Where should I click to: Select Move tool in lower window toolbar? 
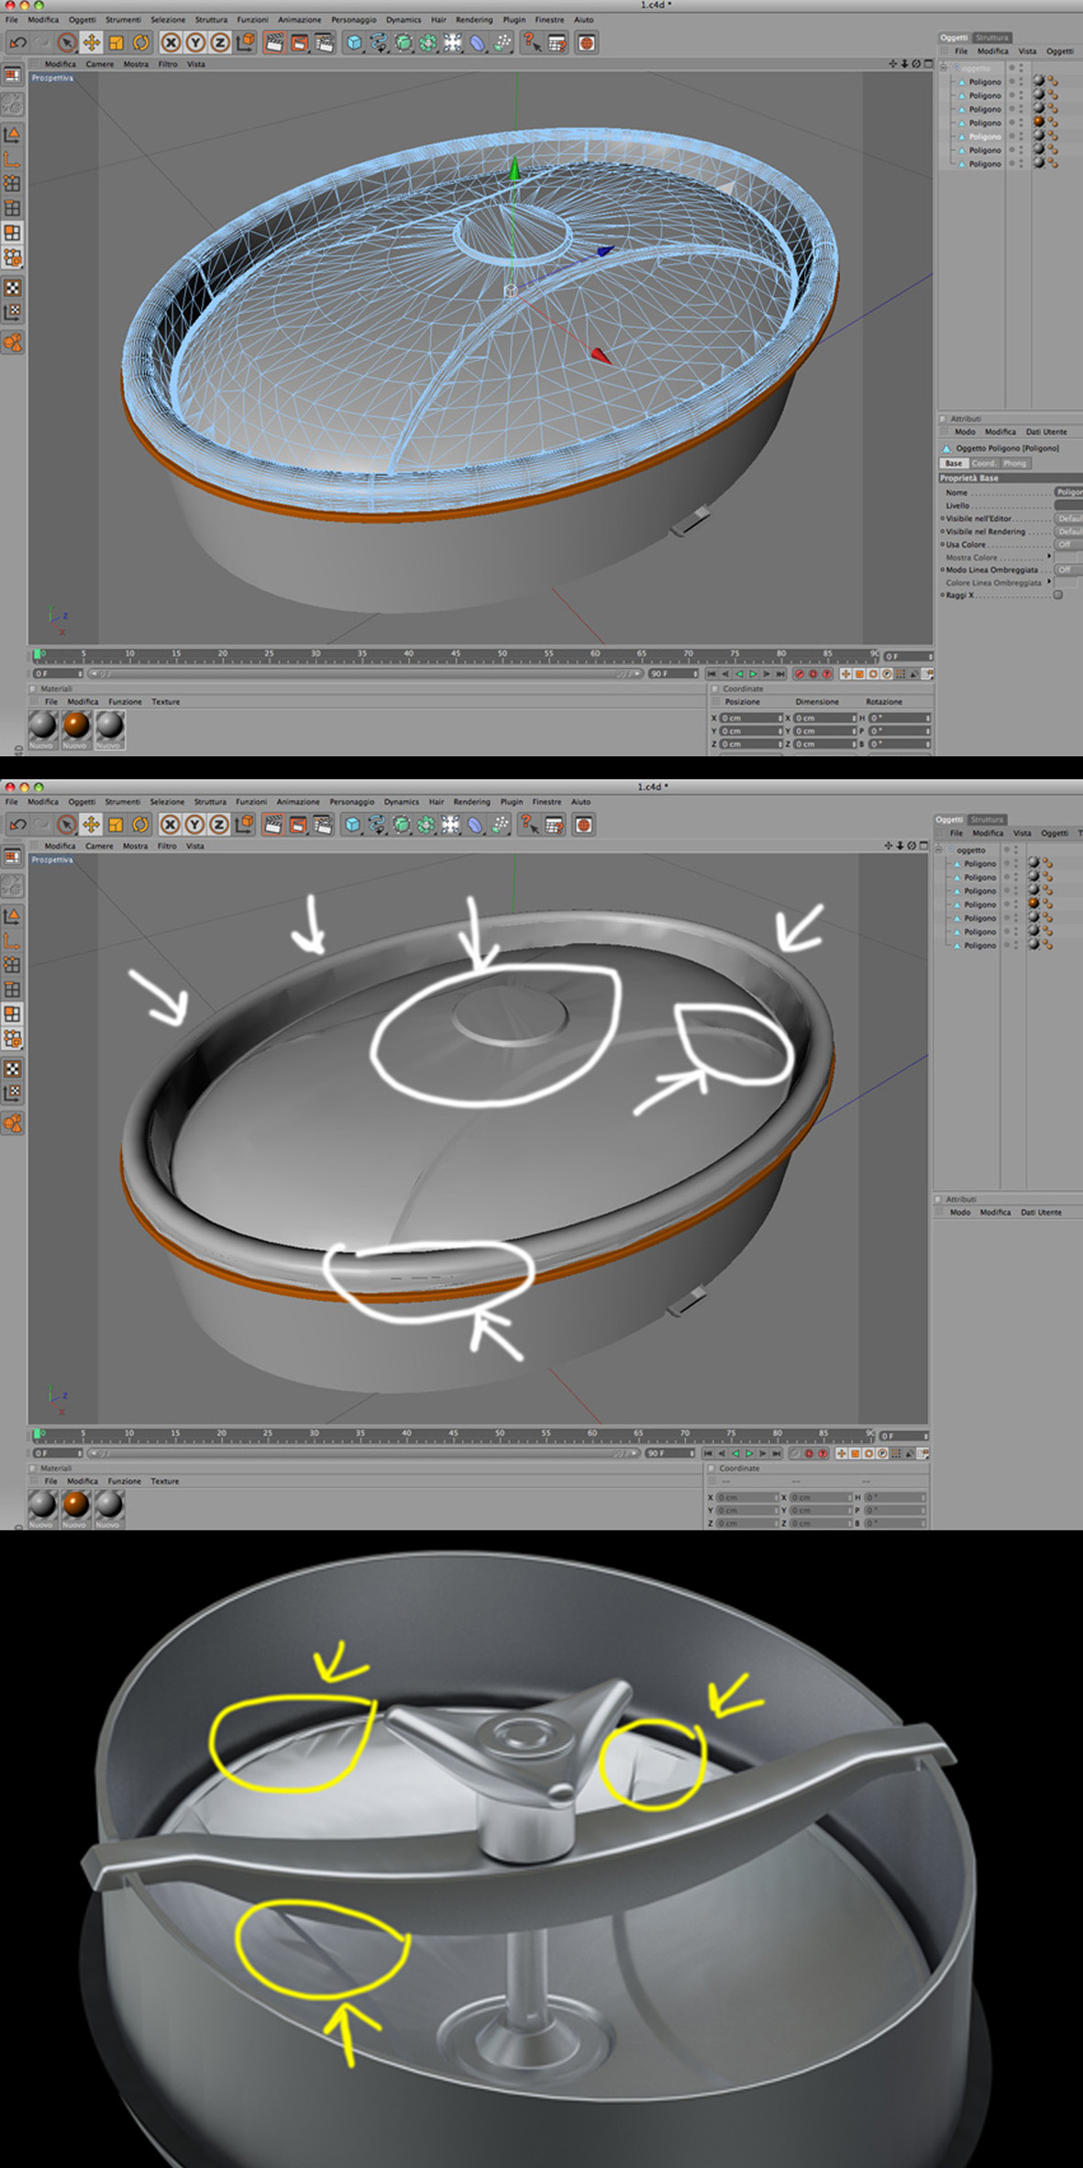coord(91,824)
